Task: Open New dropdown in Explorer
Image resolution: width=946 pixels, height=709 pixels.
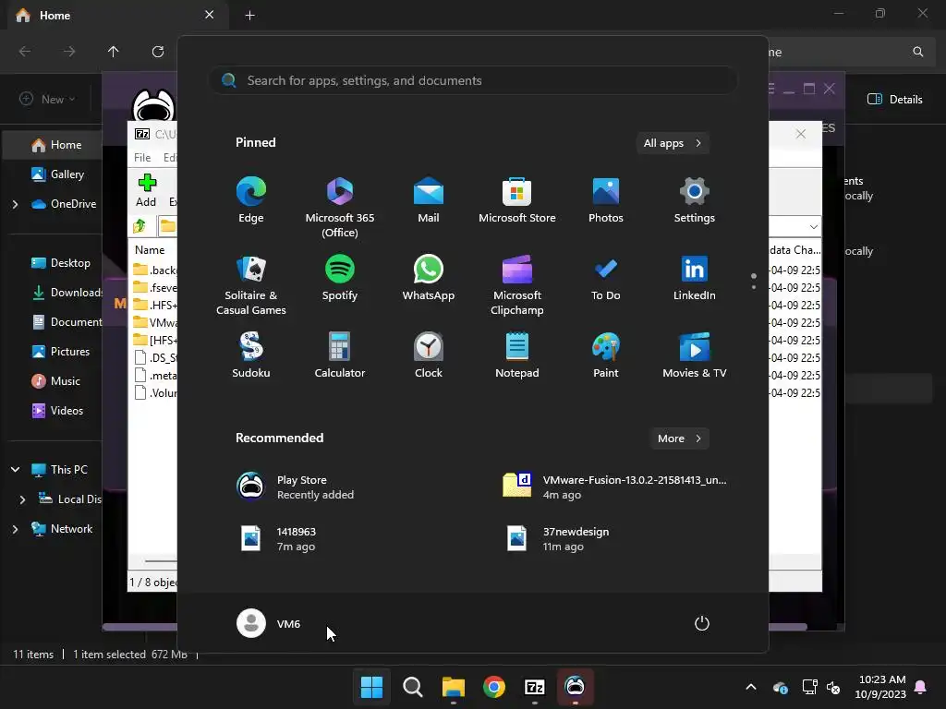Action: pyautogui.click(x=47, y=99)
